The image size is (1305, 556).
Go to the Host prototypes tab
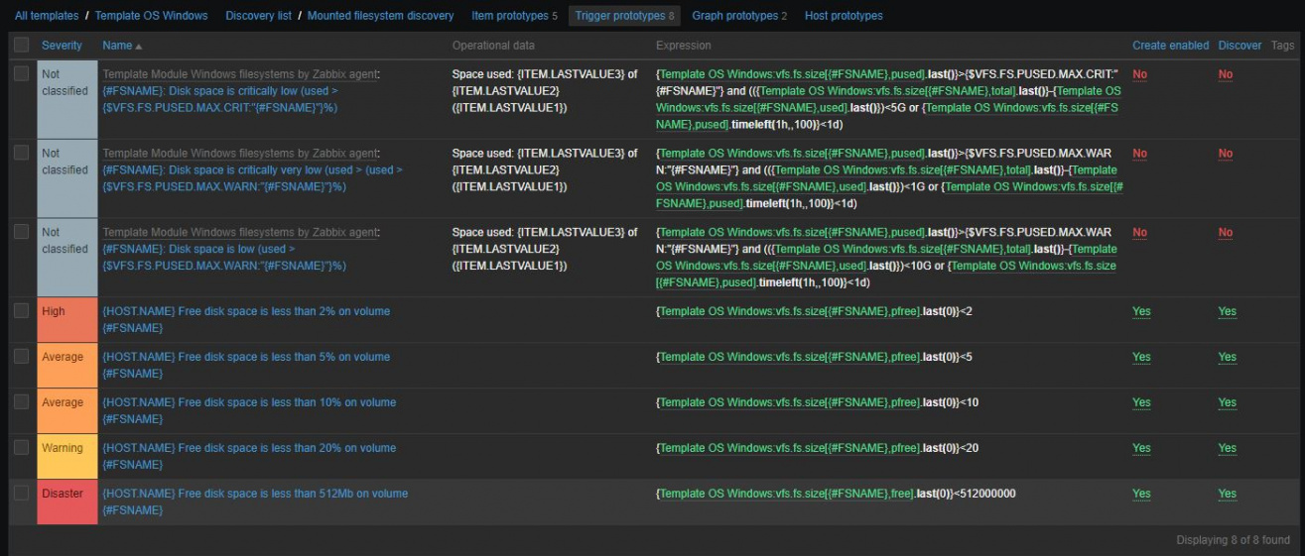[843, 16]
